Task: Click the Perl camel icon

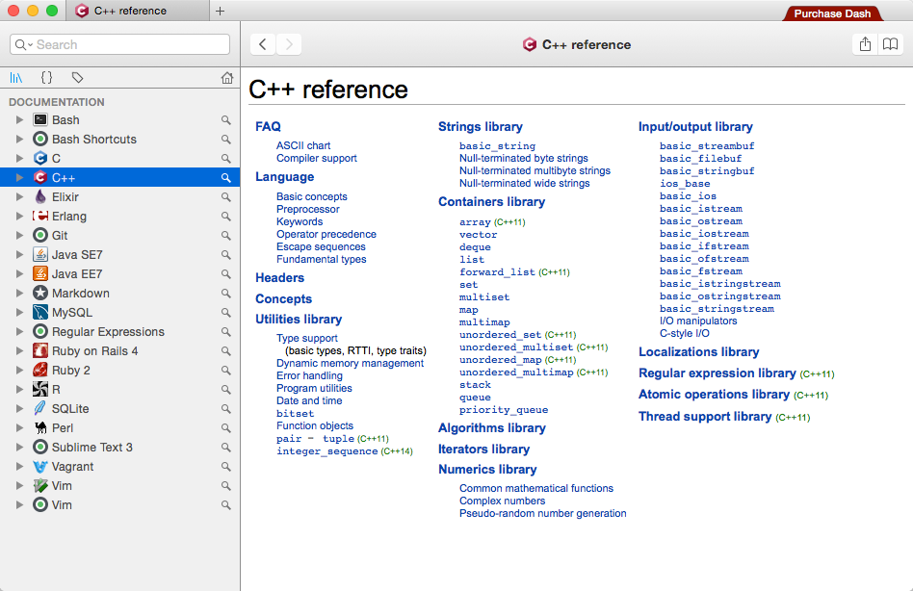Action: pos(40,427)
